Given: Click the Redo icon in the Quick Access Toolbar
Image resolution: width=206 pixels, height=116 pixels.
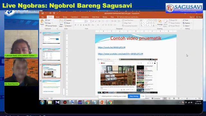Looking at the screenshot, I should pos(50,13).
